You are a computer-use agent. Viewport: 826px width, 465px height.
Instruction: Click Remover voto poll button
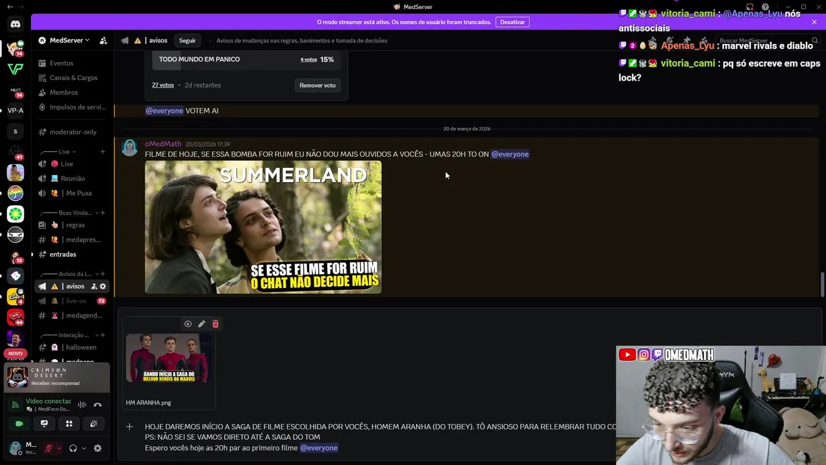click(x=317, y=85)
